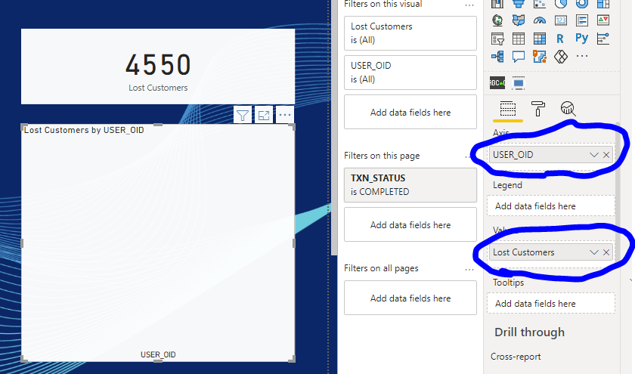Expand the TXN_STATUS is COMPLETED filter
Image resolution: width=635 pixels, height=374 pixels.
coord(410,185)
